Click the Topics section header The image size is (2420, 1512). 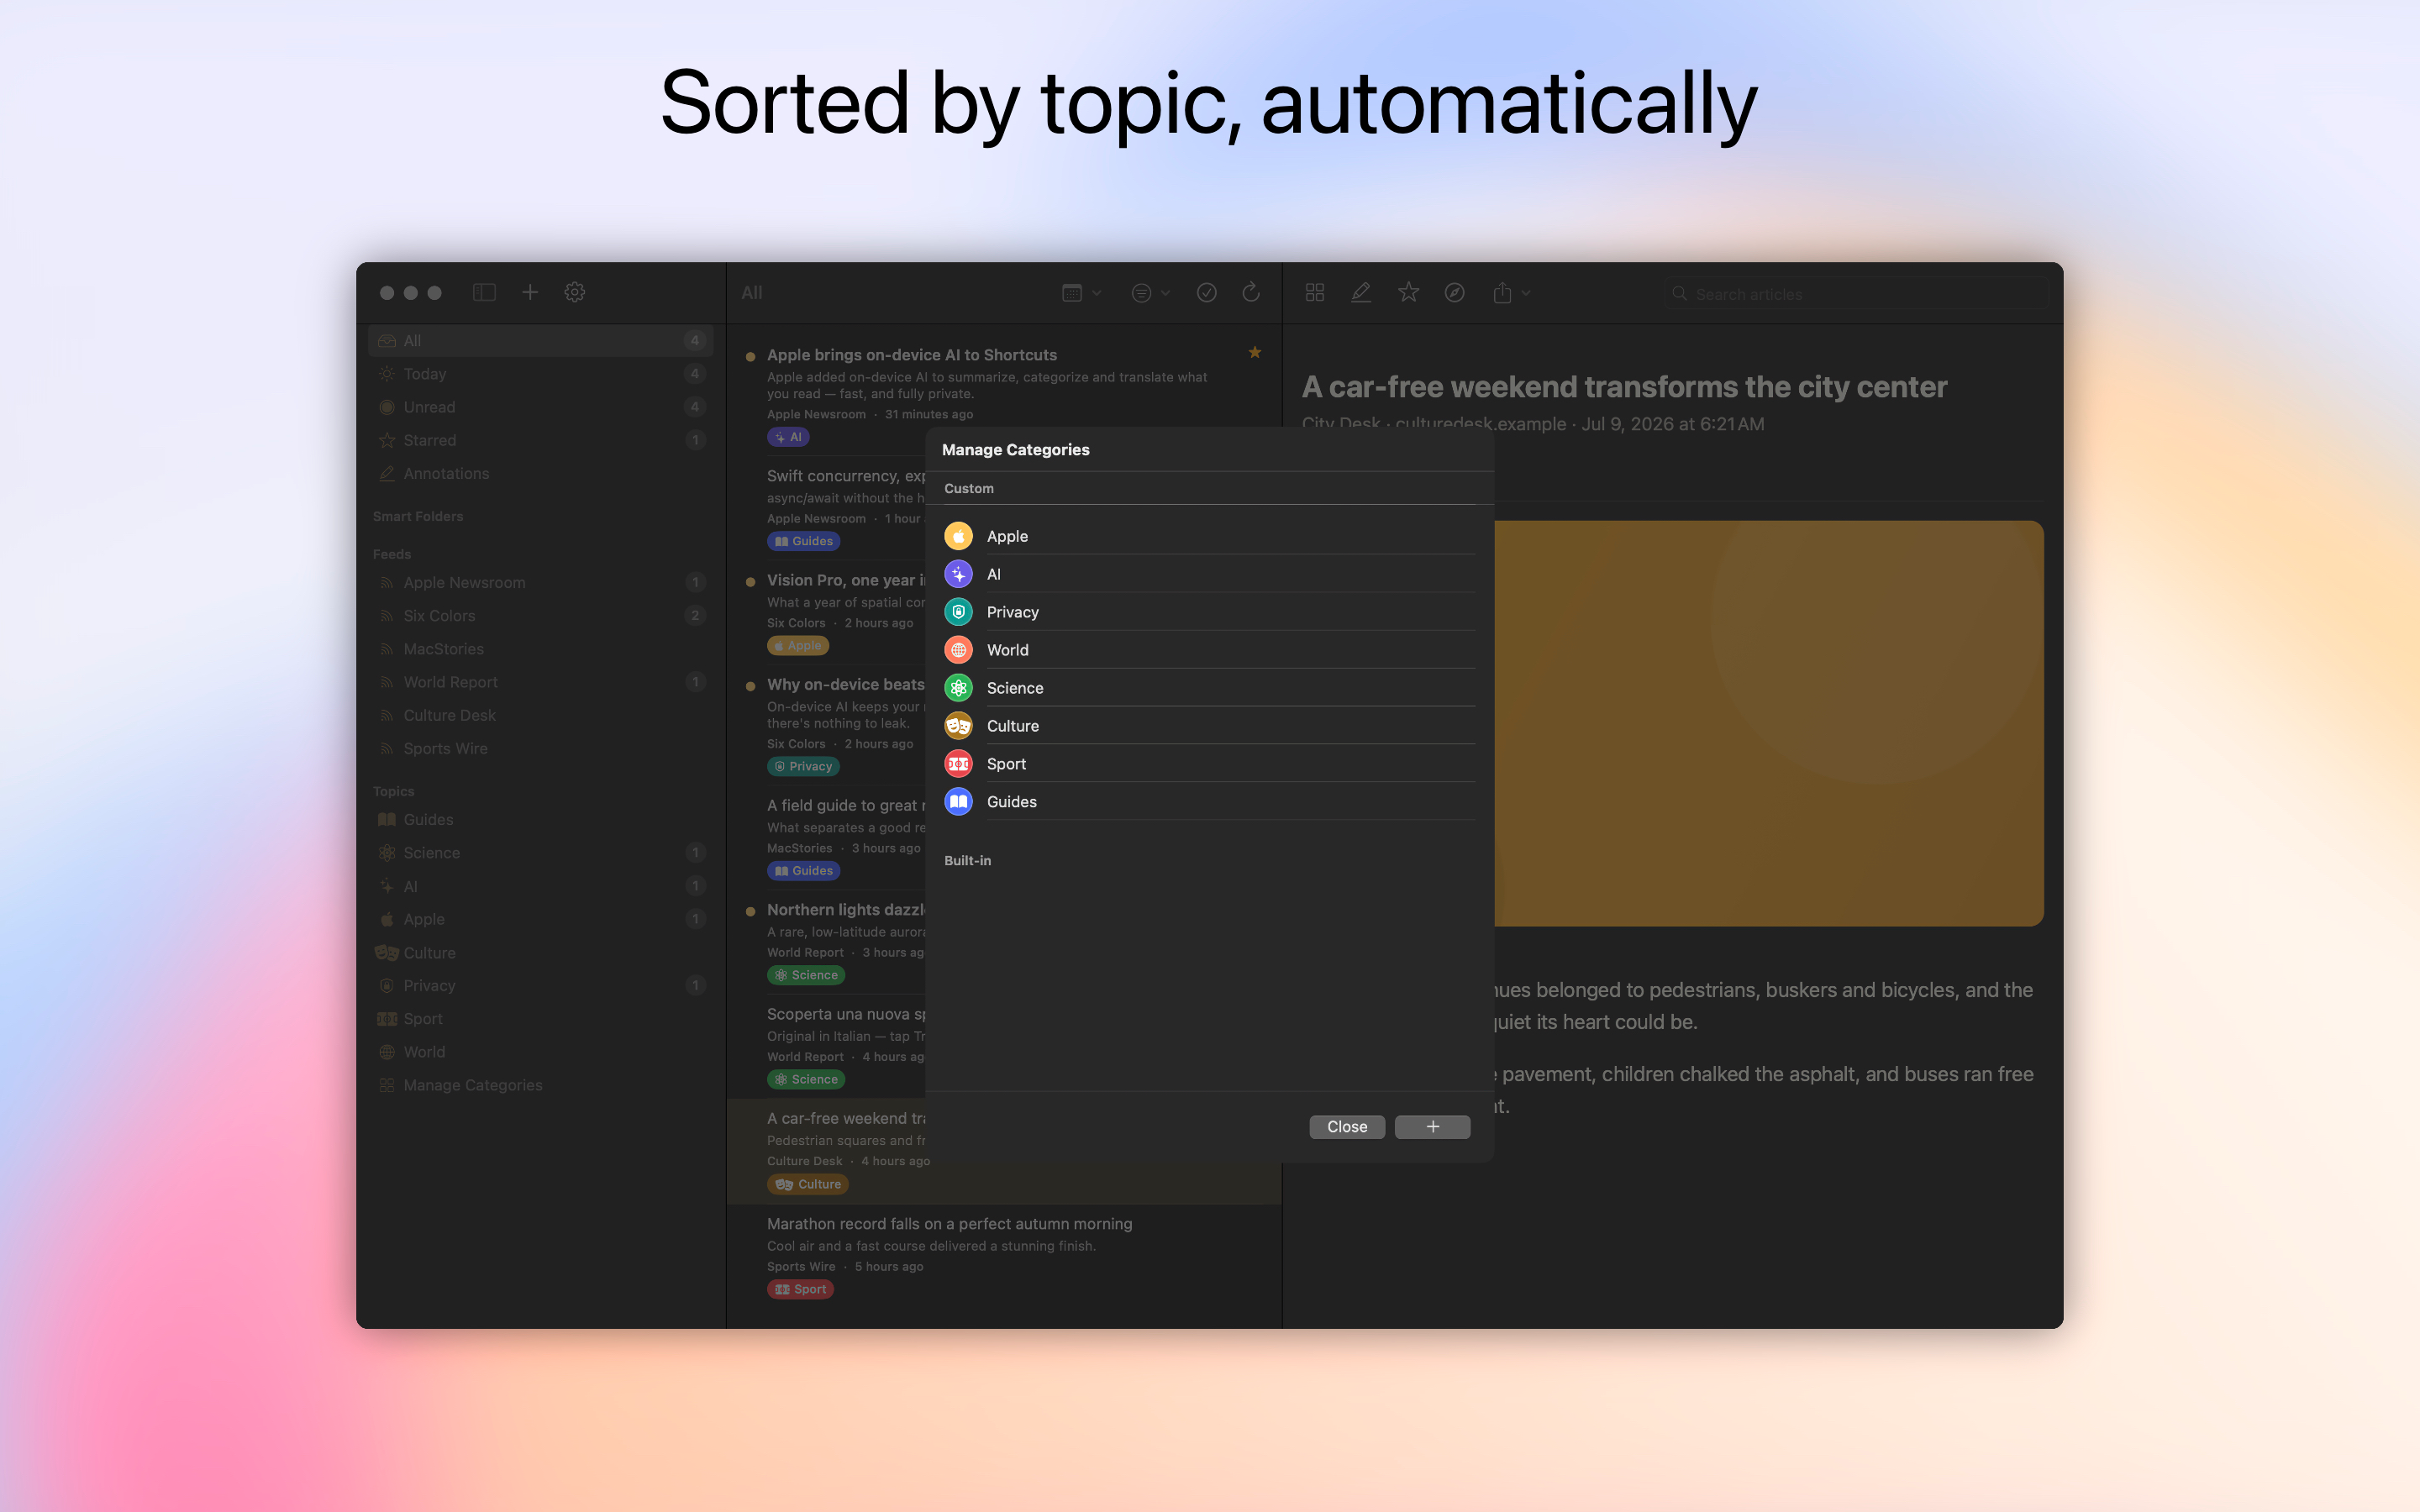394,792
